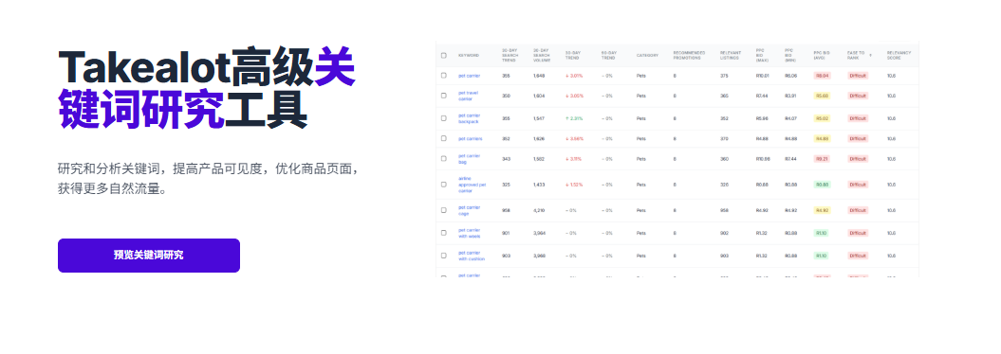Tick the select-all checkbox in table header
Screen dimensions: 1001x354
[x=444, y=56]
